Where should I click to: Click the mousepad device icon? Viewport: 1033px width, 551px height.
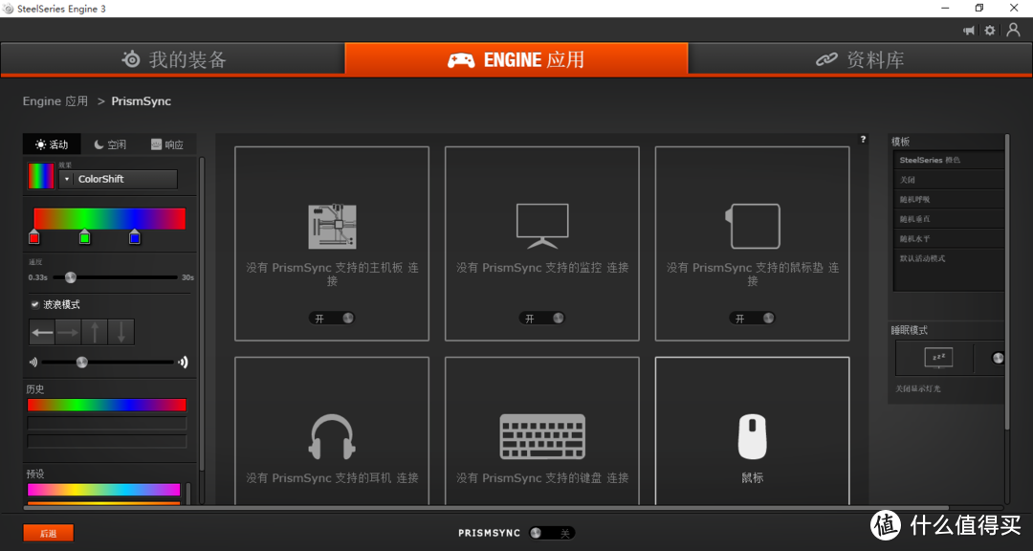pos(753,226)
